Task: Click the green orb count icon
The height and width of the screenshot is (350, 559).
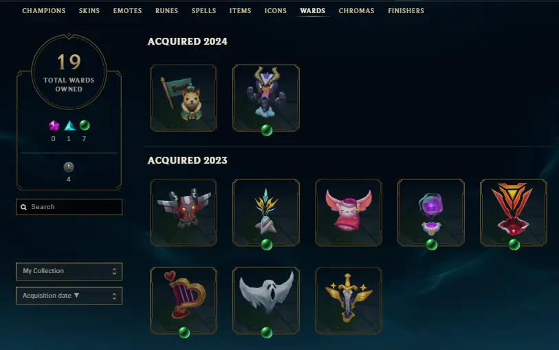Action: pos(85,125)
